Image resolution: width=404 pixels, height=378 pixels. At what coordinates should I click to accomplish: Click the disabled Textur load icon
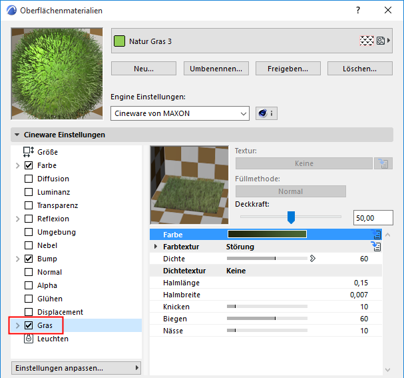tap(383, 163)
